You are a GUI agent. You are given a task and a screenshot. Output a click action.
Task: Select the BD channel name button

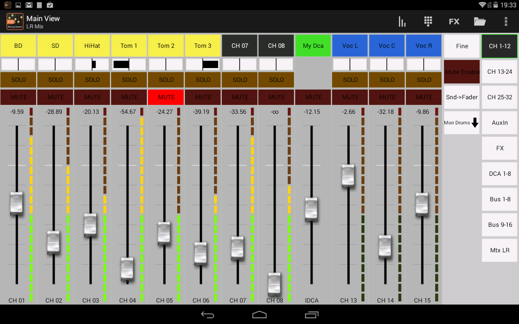[x=18, y=46]
